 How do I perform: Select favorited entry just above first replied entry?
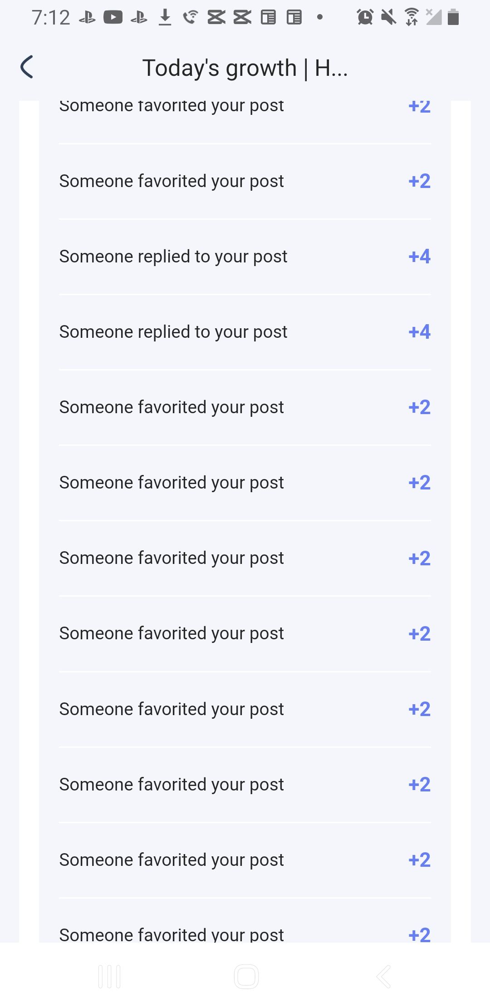[x=171, y=181]
